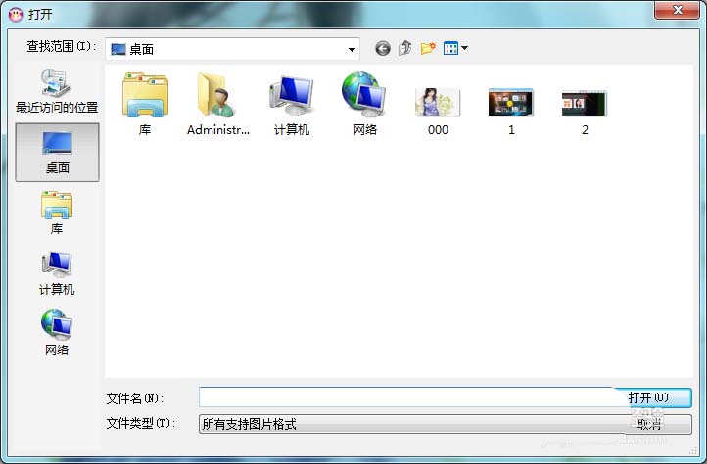Go up one folder level

pyautogui.click(x=404, y=48)
